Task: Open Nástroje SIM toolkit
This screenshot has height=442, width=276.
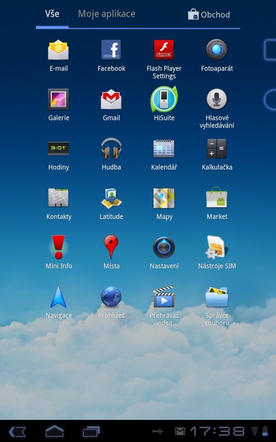Action: coord(216,247)
